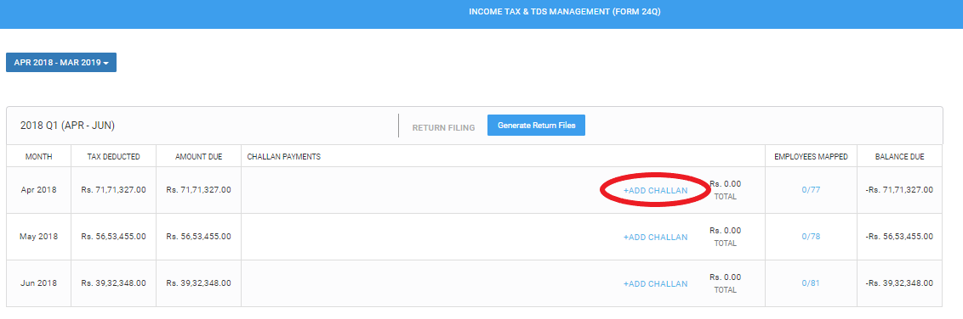The image size is (963, 319).
Task: Click the Generate Return Files button
Action: [x=536, y=125]
